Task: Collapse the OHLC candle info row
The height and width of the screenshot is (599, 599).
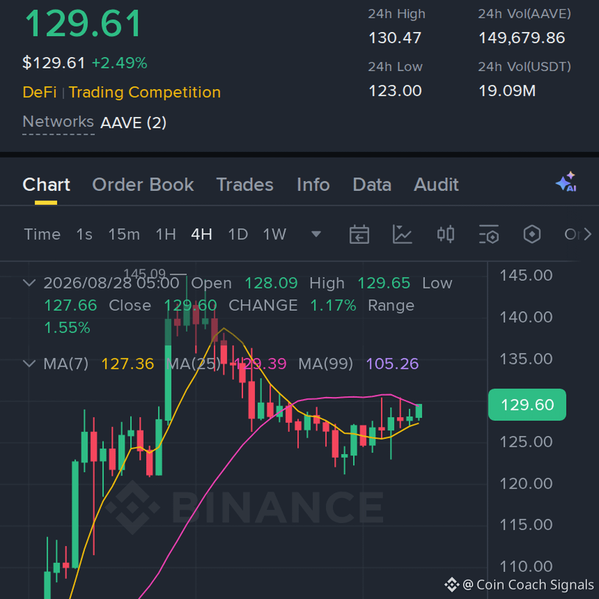Action: (29, 283)
